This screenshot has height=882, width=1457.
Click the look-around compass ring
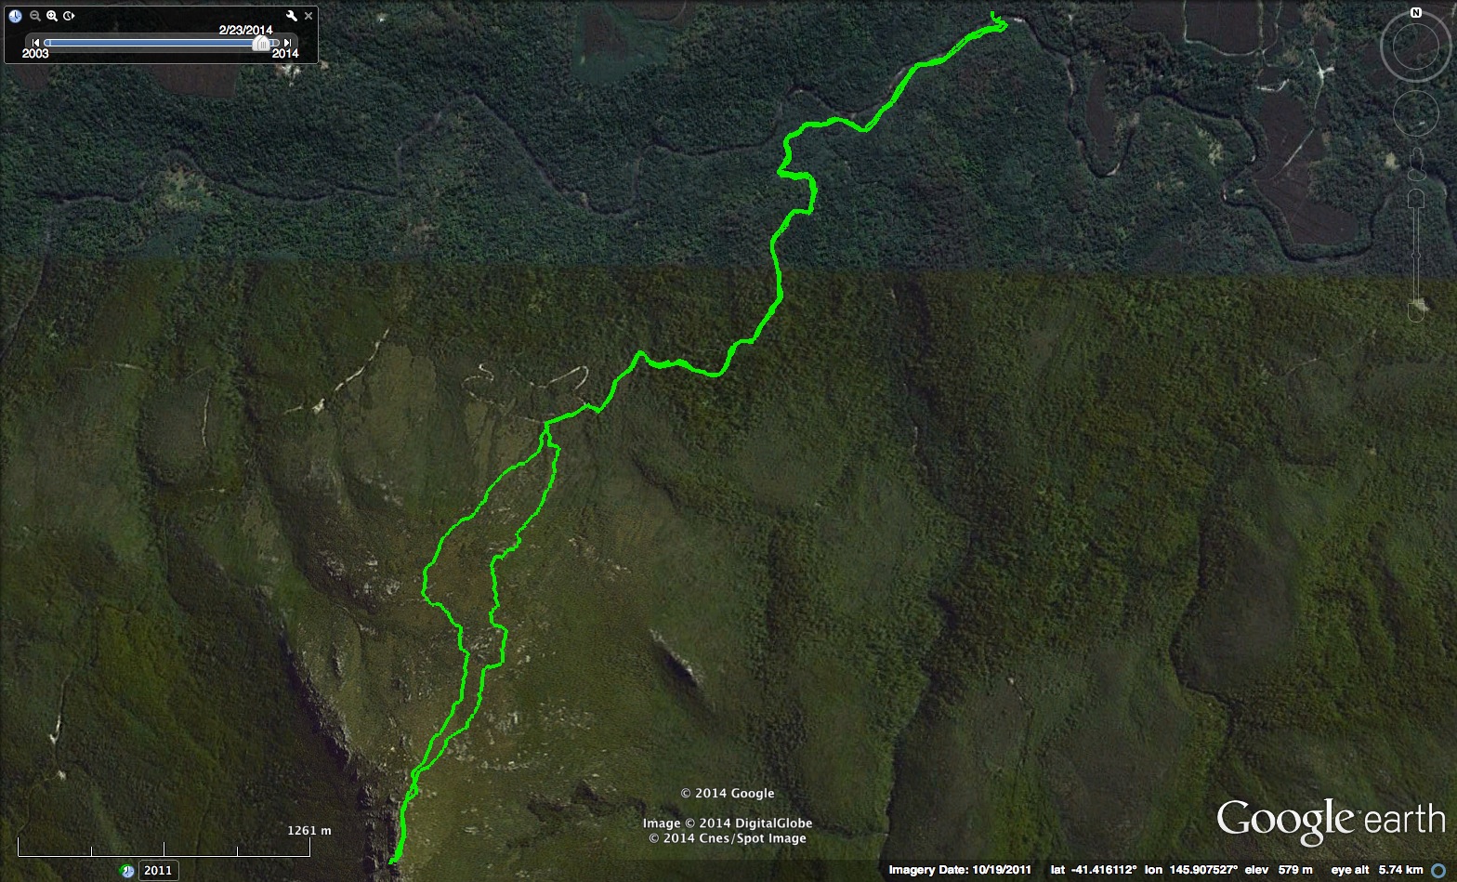click(1415, 46)
